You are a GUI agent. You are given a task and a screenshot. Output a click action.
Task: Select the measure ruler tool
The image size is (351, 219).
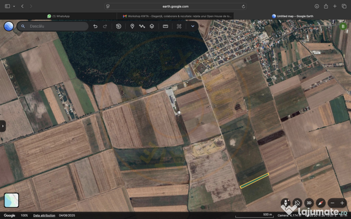165,26
